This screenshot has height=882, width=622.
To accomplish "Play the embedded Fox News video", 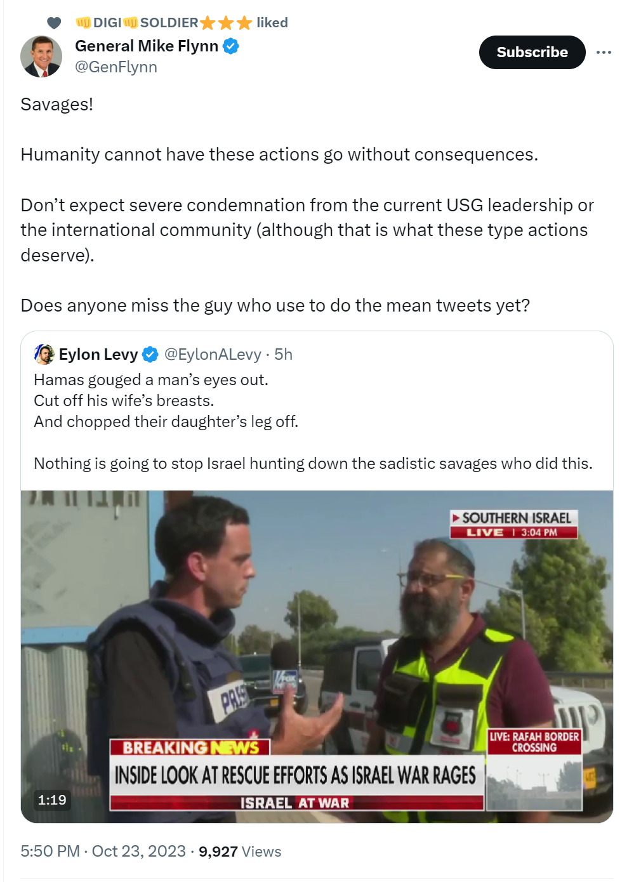I will click(x=317, y=656).
